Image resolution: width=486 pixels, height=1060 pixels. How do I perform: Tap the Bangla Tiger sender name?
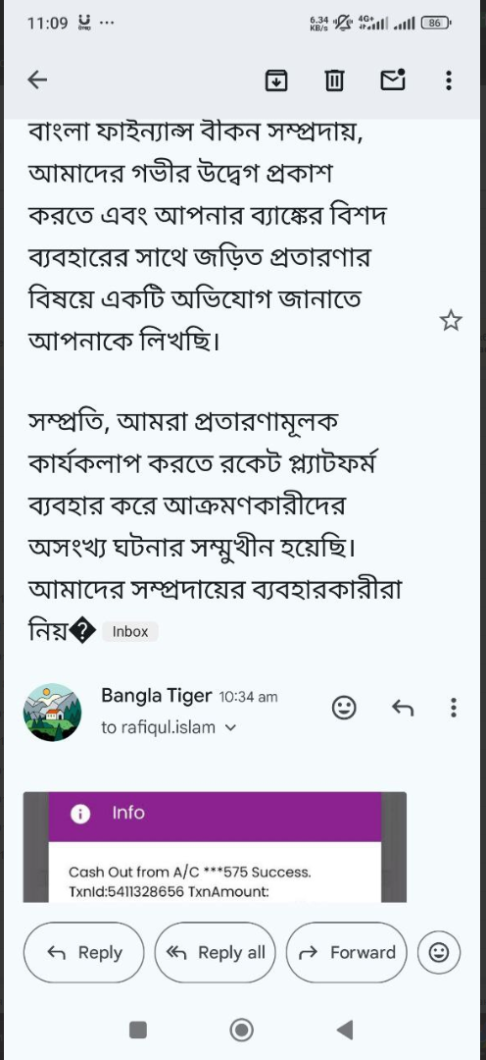coord(157,695)
